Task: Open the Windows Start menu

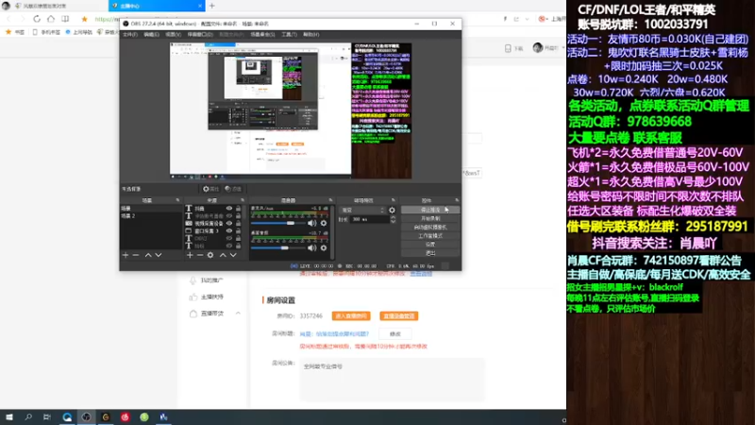Action: [x=9, y=416]
